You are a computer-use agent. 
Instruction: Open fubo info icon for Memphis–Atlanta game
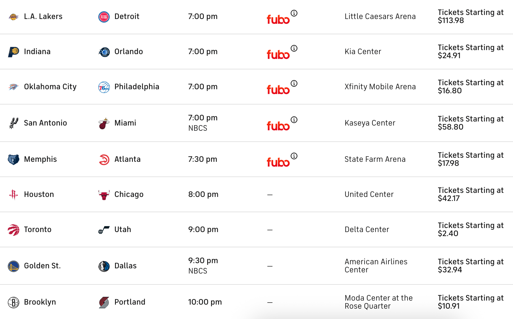[294, 156]
